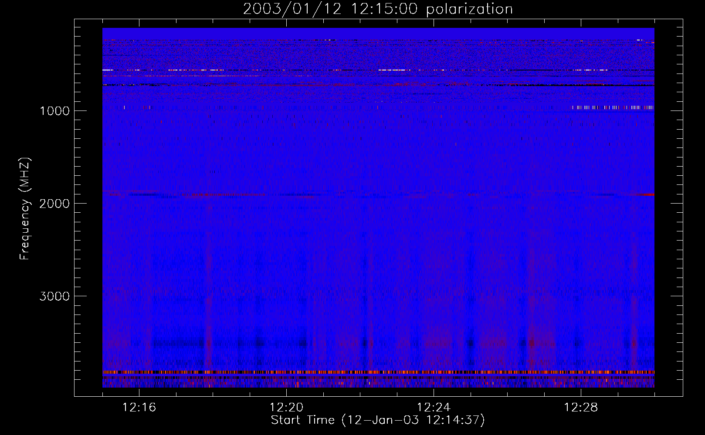
Task: Select the 2000 frequency tick label
Action: [54, 204]
